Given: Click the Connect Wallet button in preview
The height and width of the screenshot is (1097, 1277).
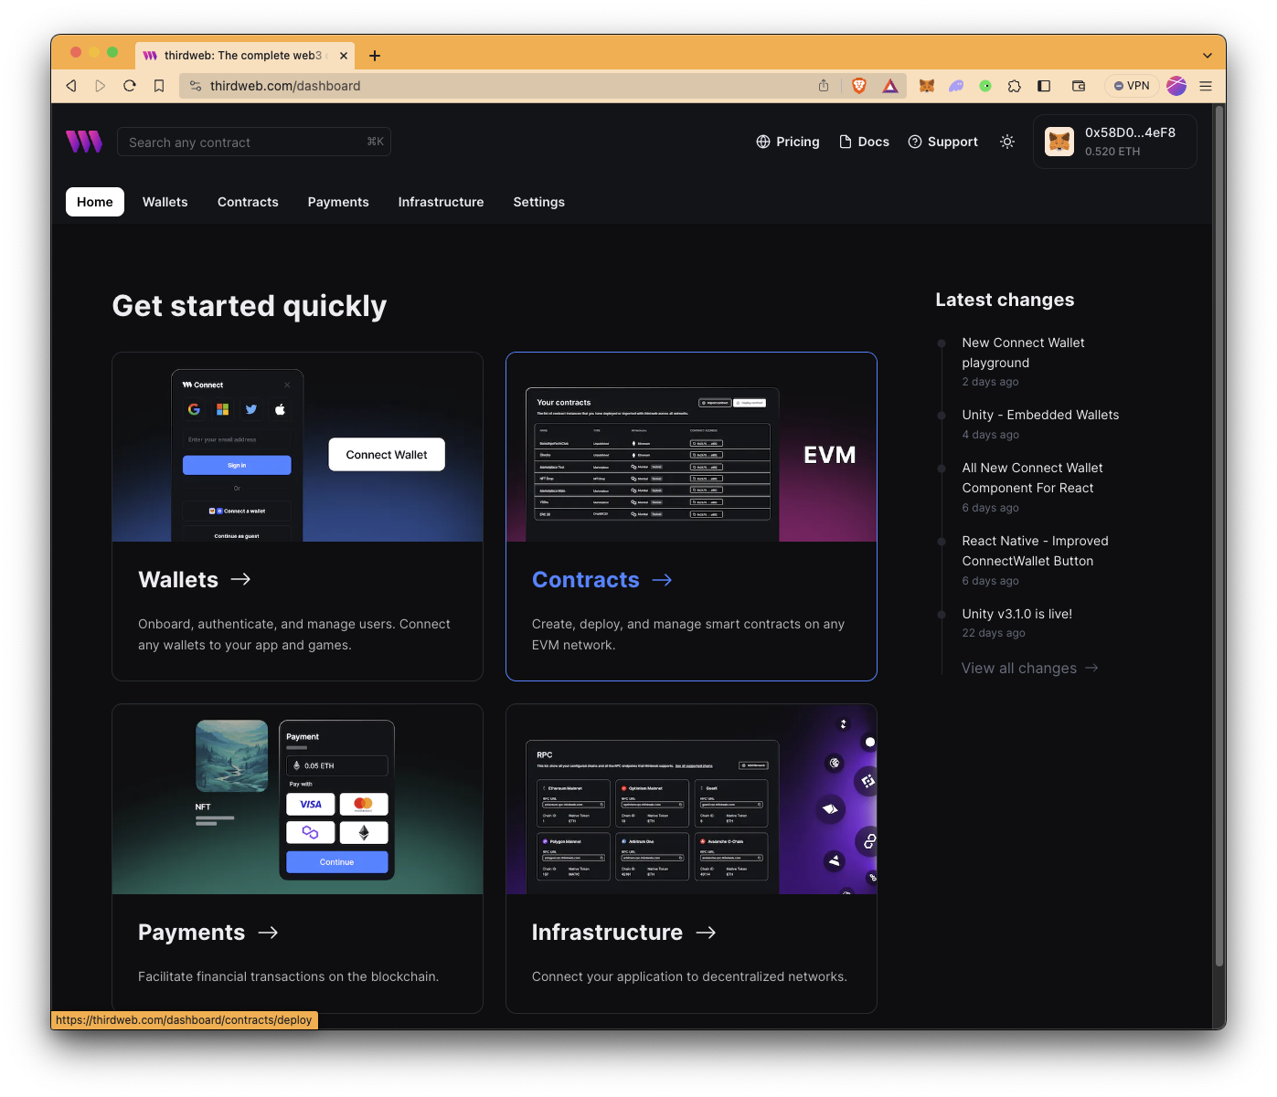Looking at the screenshot, I should pos(387,455).
